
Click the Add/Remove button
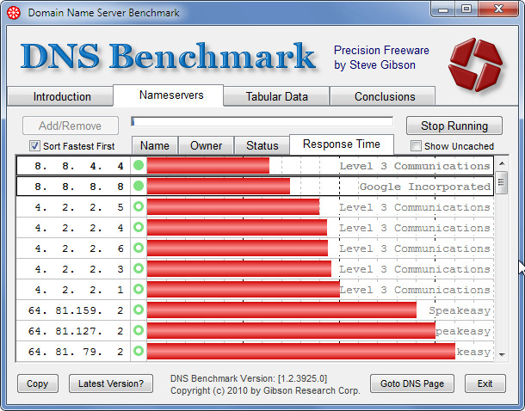[x=71, y=126]
